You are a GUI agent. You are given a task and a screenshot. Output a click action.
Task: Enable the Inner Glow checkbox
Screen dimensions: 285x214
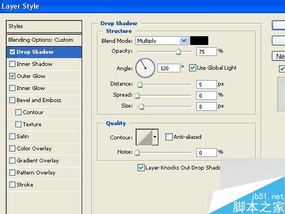(x=12, y=88)
